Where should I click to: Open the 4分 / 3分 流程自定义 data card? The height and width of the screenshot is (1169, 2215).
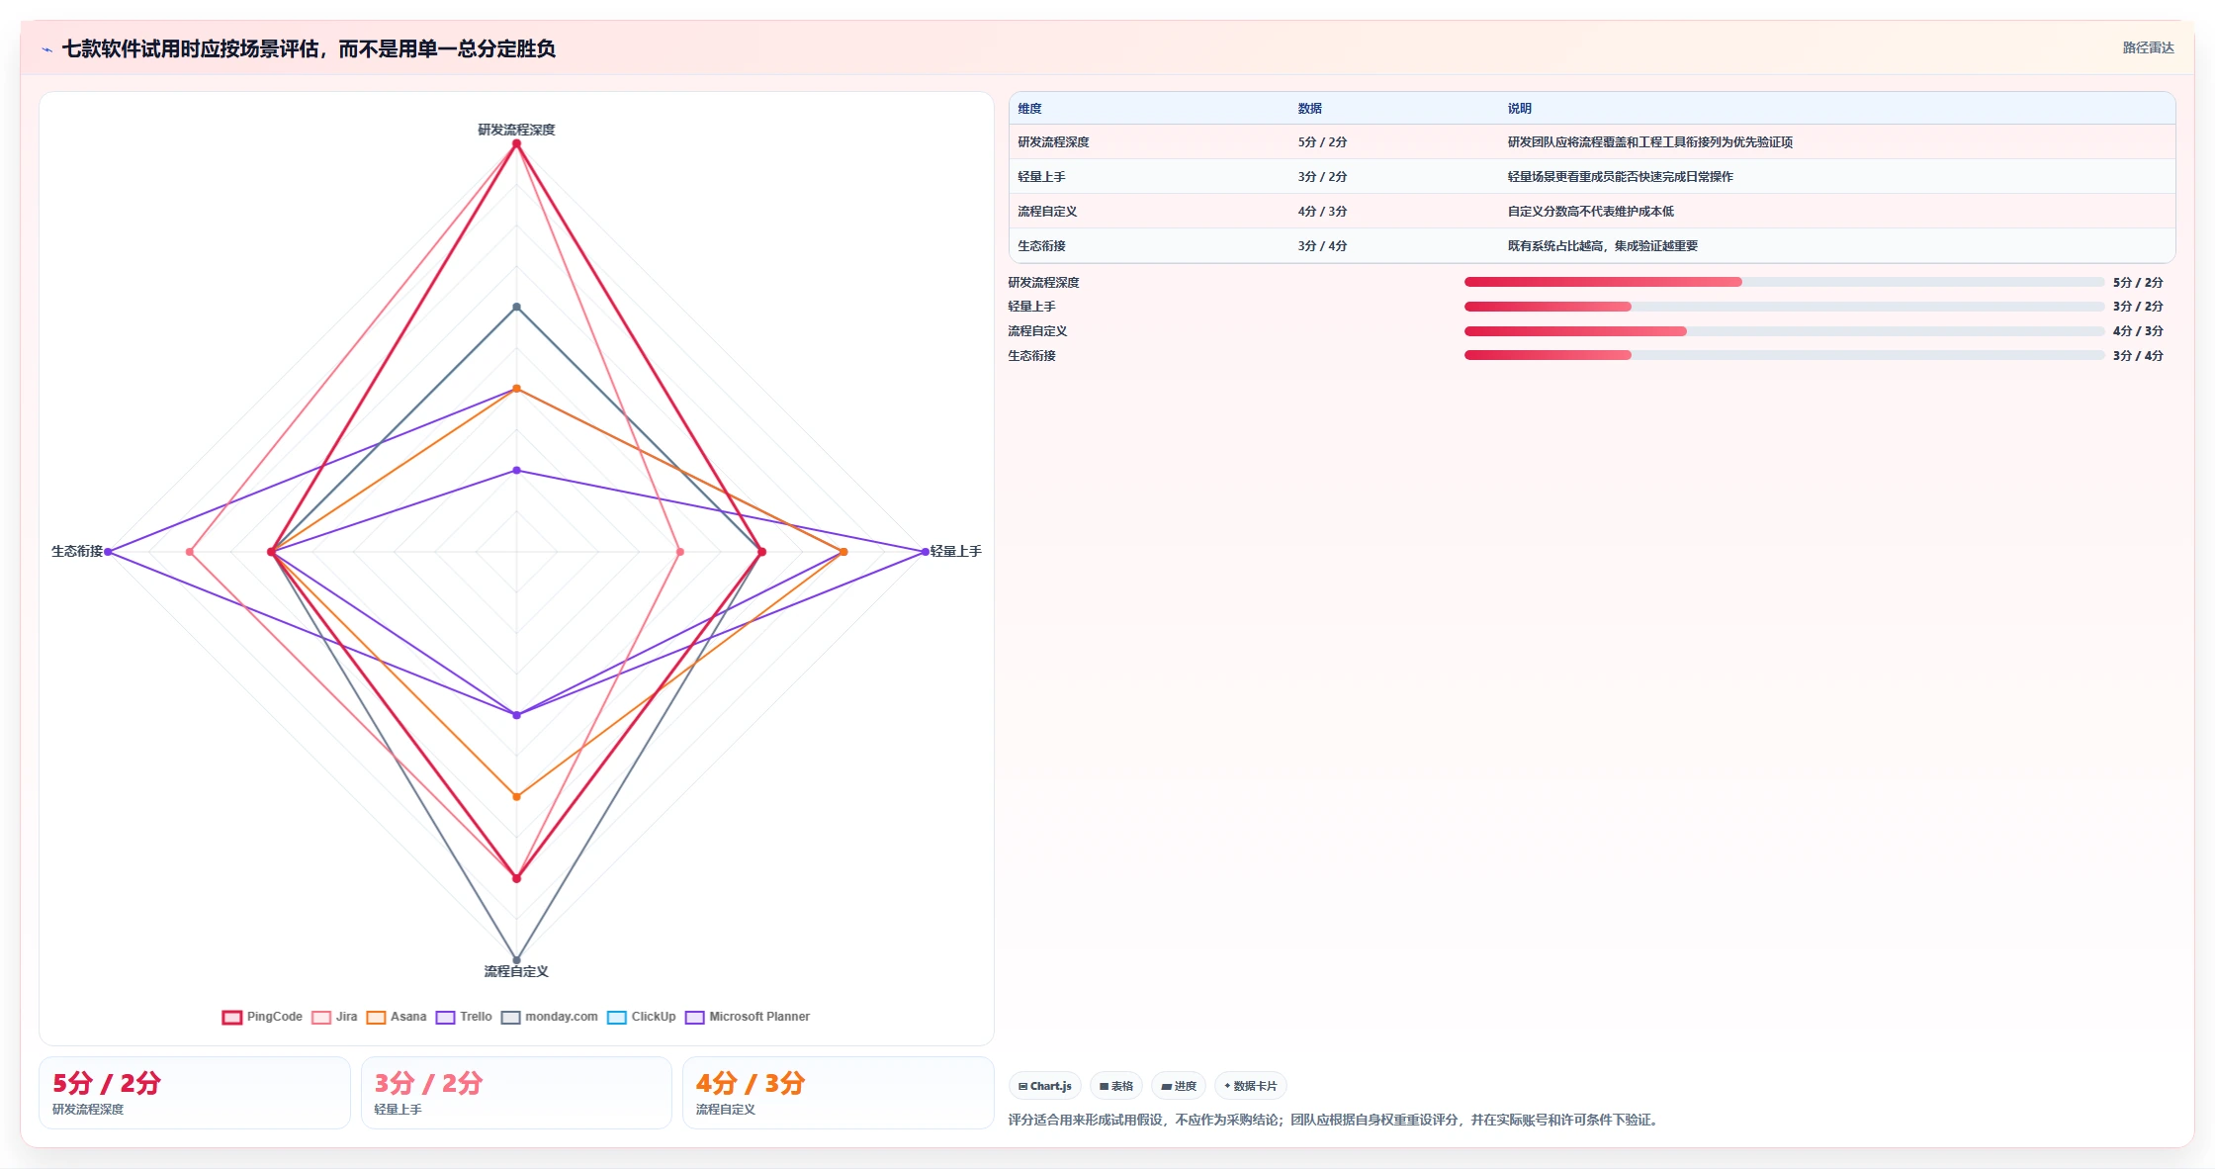coord(838,1093)
